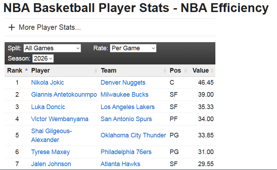
Task: Open the Split All Games dropdown
Action: pyautogui.click(x=52, y=48)
